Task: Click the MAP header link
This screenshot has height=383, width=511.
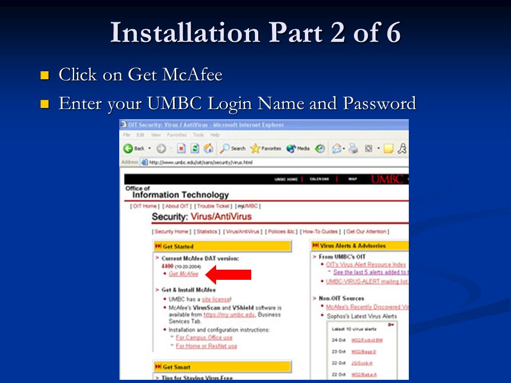Action: 352,179
